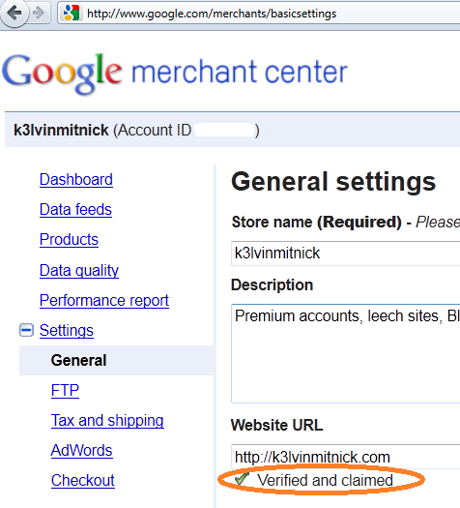Go to the Products section
This screenshot has width=460, height=508.
pos(69,239)
